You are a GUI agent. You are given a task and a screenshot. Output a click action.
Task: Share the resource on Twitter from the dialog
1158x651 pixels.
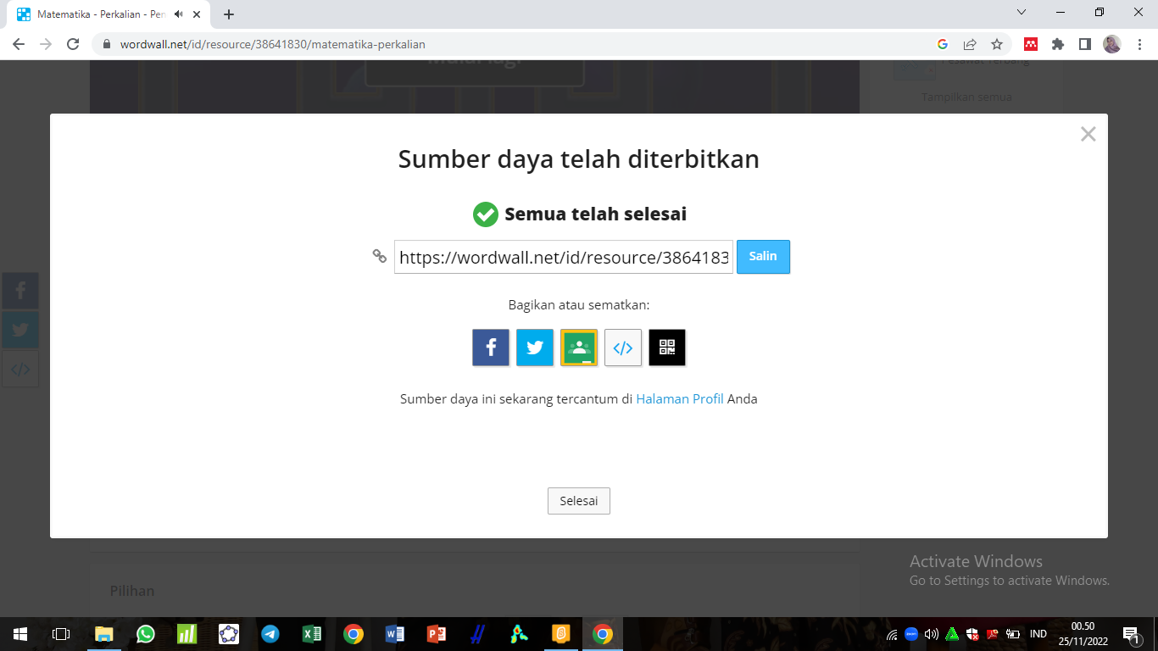pos(535,348)
